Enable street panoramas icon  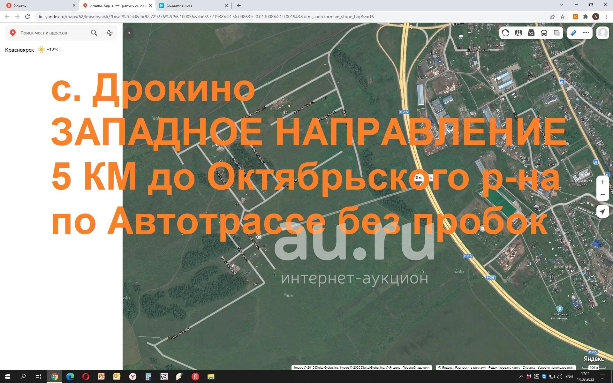518,33
